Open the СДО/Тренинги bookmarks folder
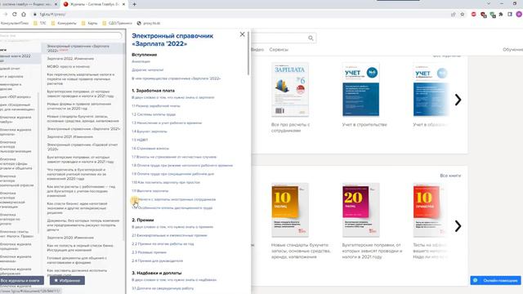 [117, 24]
